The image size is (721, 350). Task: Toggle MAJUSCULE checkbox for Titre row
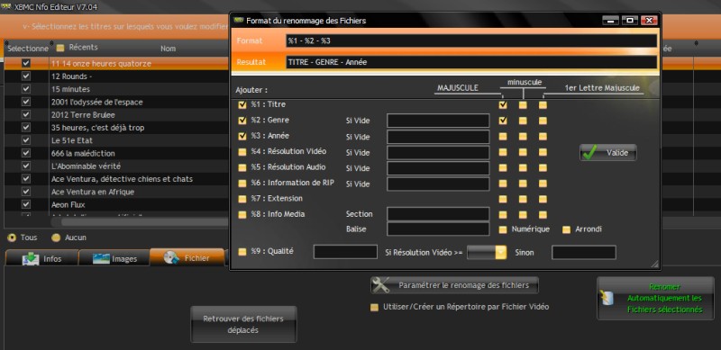[503, 104]
